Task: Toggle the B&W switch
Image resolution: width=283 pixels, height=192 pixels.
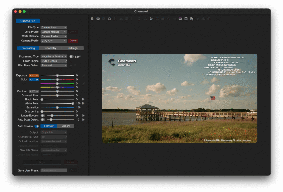Action: point(72,57)
